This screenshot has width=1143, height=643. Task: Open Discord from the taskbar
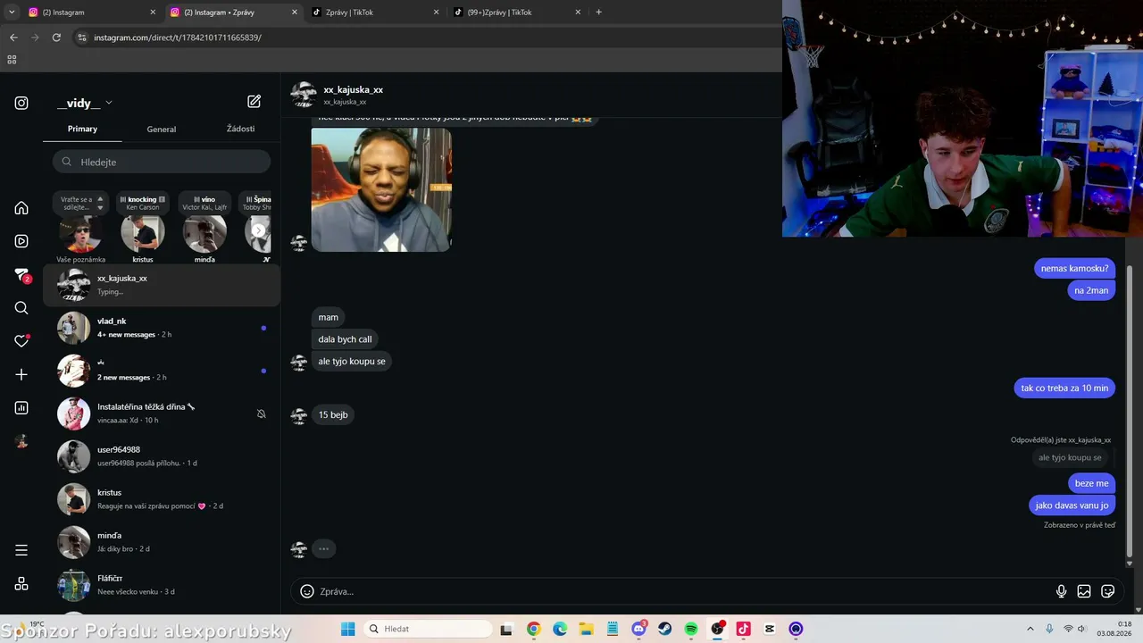tap(638, 629)
